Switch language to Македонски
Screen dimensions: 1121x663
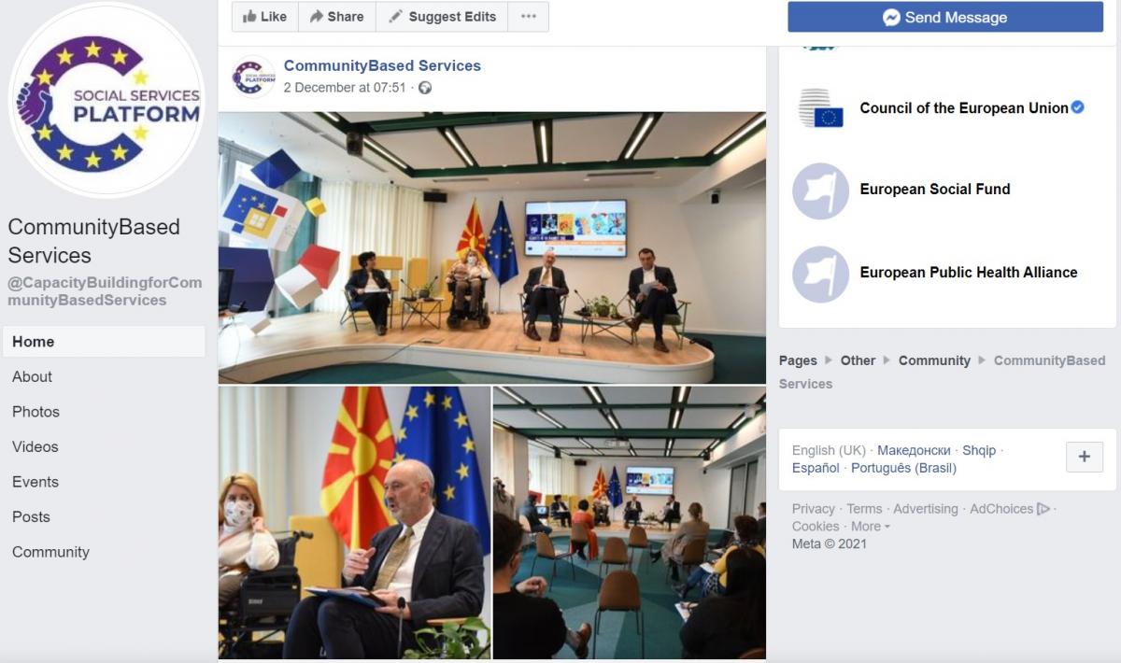(914, 450)
